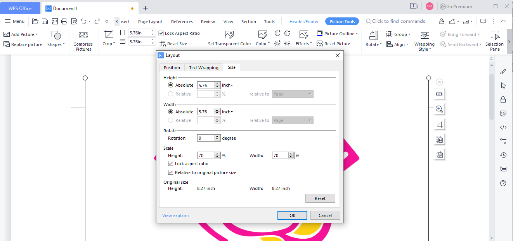The image size is (513, 241).
Task: Open the Page Layout ribbon tab
Action: 150,22
